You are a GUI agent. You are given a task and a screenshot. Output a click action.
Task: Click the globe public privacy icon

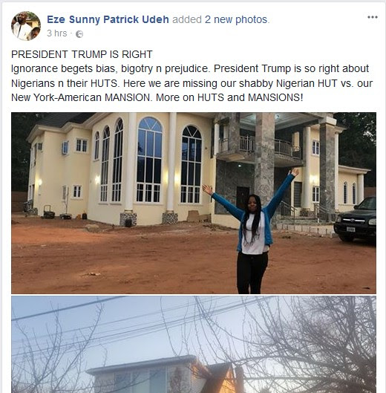79,34
